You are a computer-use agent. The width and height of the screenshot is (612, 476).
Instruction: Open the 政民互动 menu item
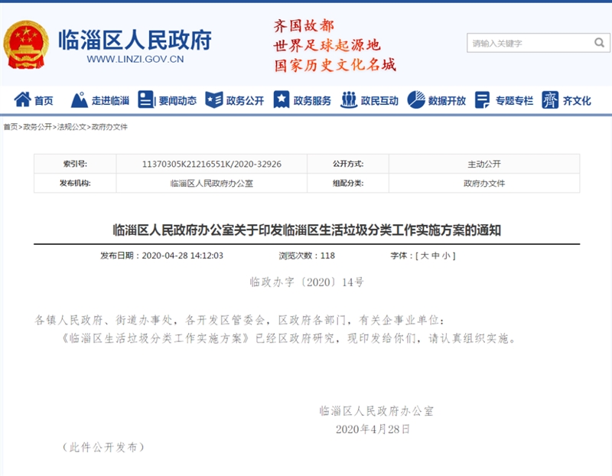point(379,101)
